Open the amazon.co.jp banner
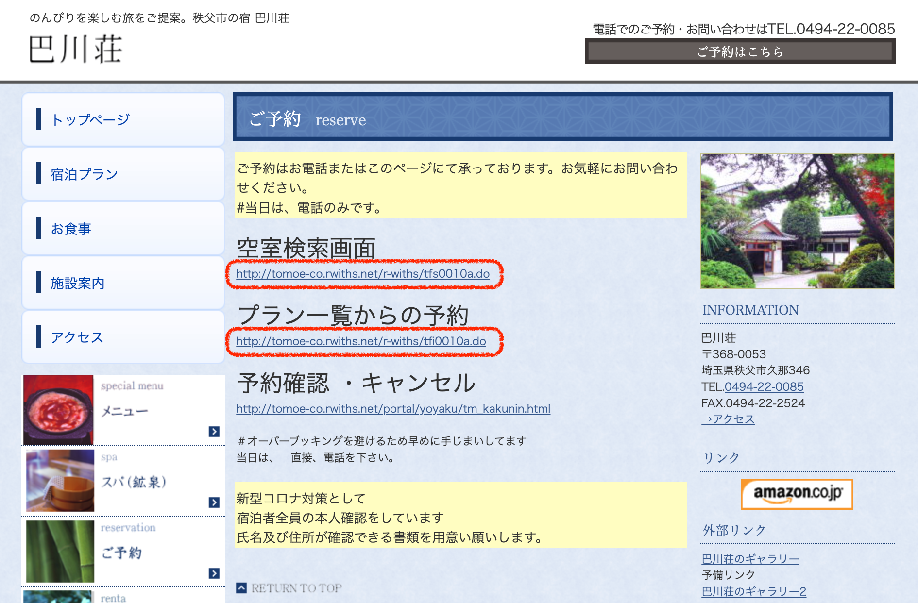918x603 pixels. 797,494
